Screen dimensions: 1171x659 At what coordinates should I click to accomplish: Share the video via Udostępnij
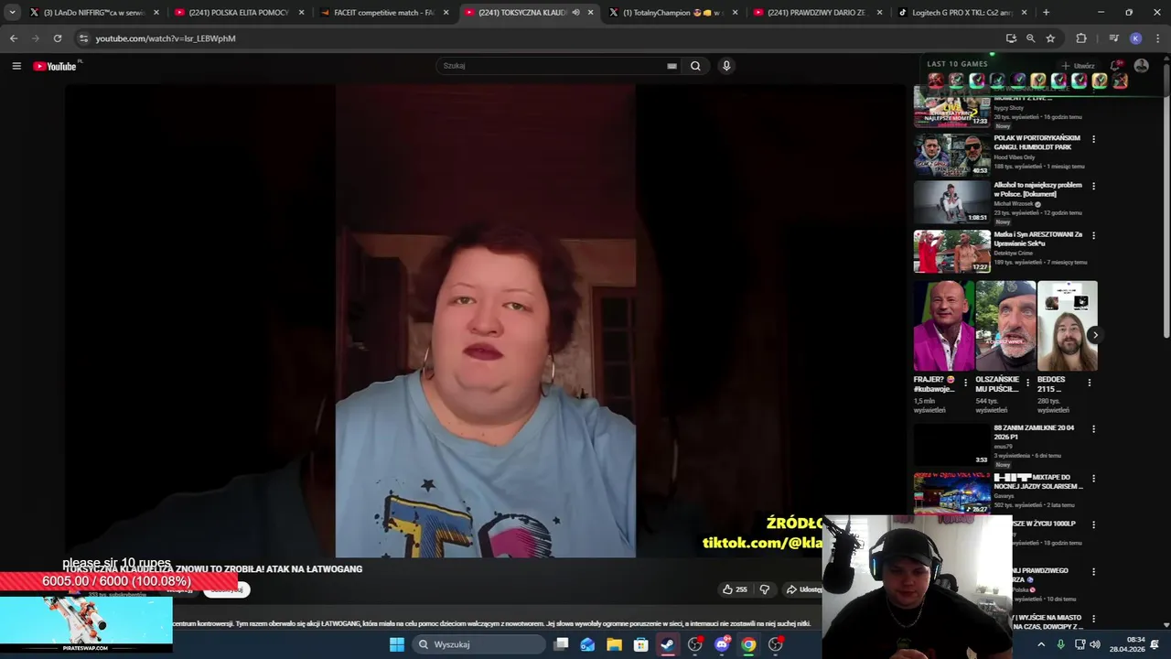[x=804, y=589]
